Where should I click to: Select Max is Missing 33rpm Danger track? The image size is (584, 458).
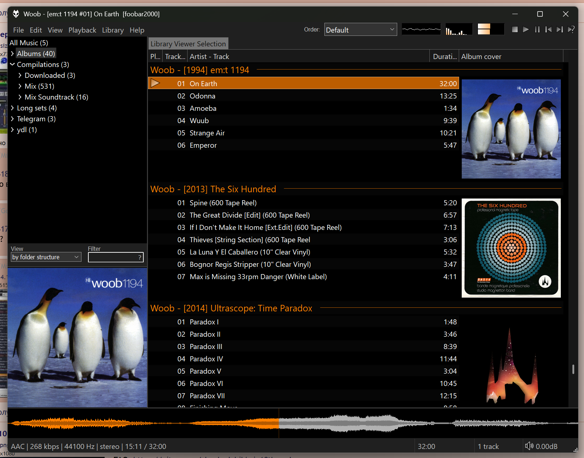[303, 277]
